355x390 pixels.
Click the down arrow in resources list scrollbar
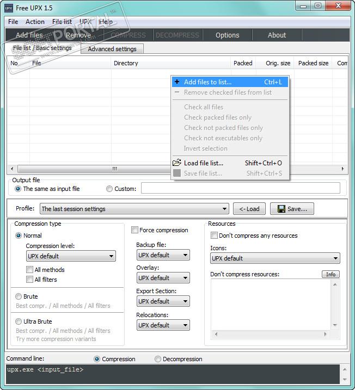pos(335,325)
